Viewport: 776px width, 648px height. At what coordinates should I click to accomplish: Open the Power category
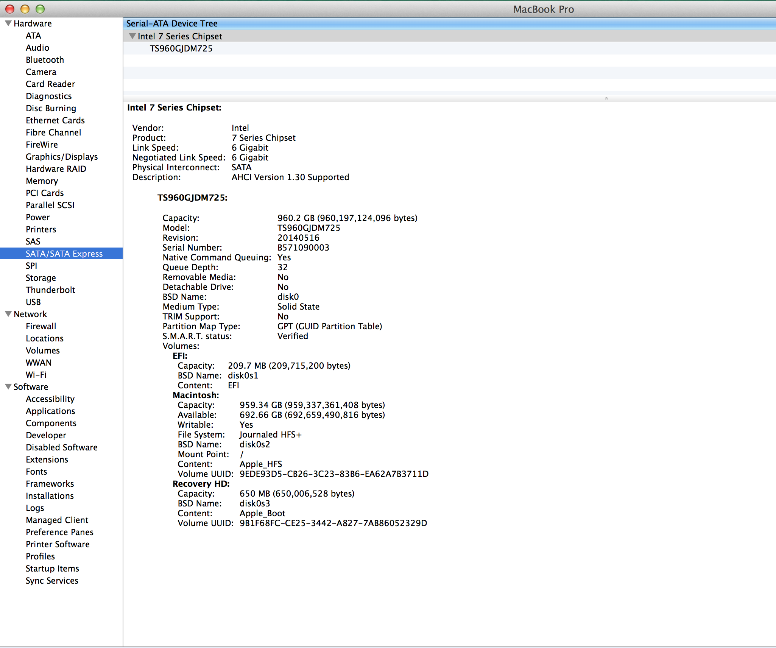[37, 217]
